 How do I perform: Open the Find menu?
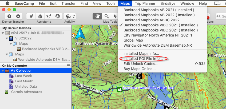(84, 3)
